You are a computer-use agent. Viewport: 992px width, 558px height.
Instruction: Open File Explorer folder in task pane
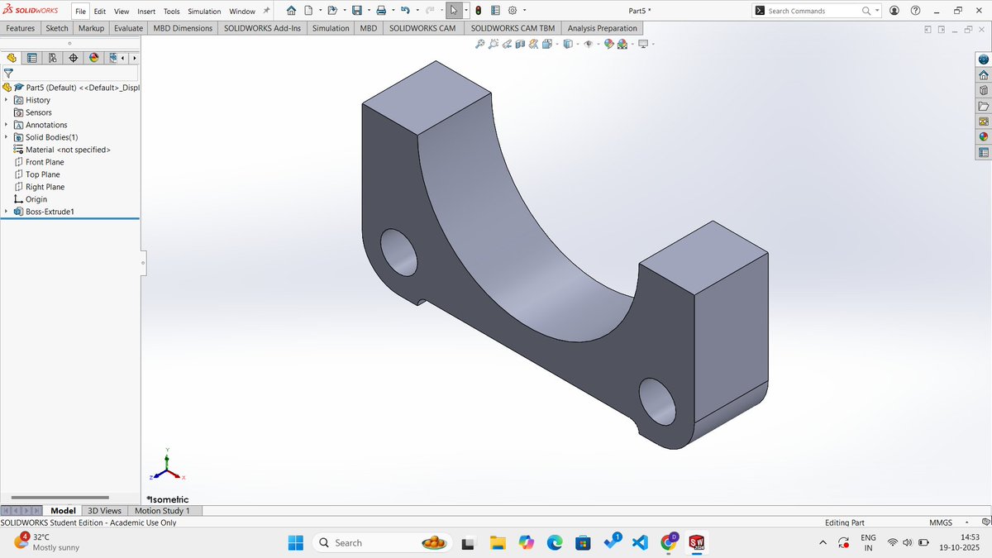click(983, 106)
